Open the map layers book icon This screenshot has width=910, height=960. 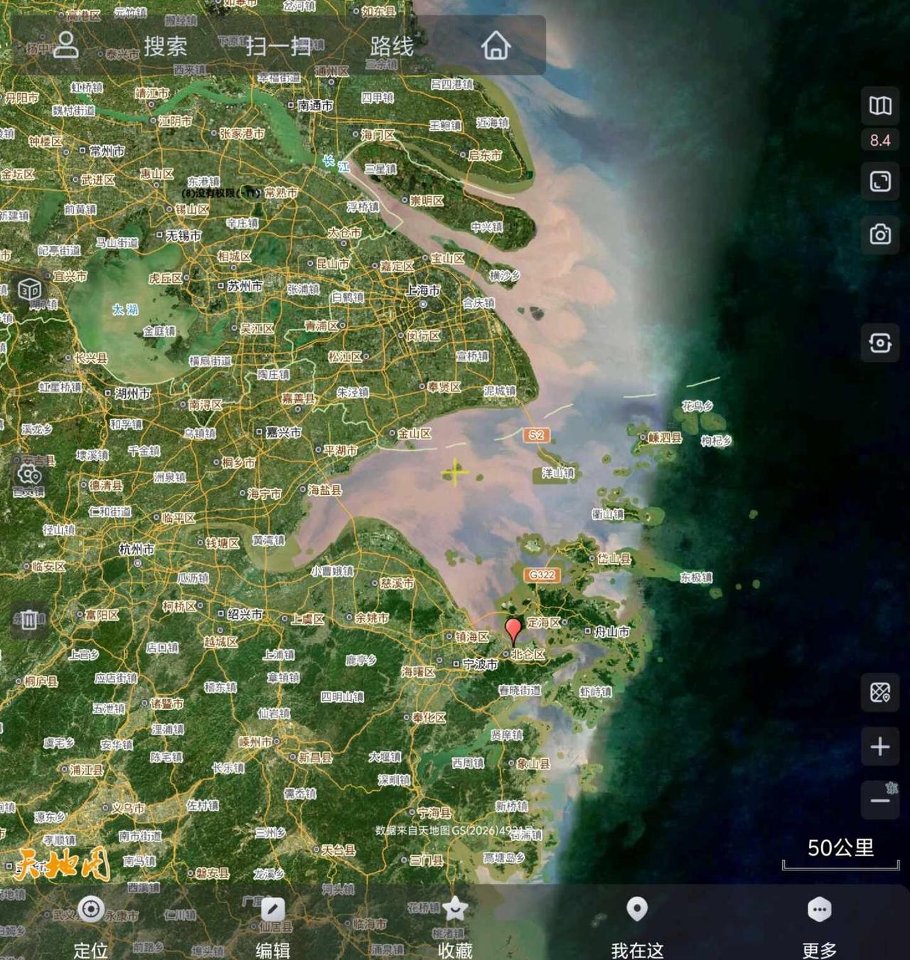(x=880, y=106)
